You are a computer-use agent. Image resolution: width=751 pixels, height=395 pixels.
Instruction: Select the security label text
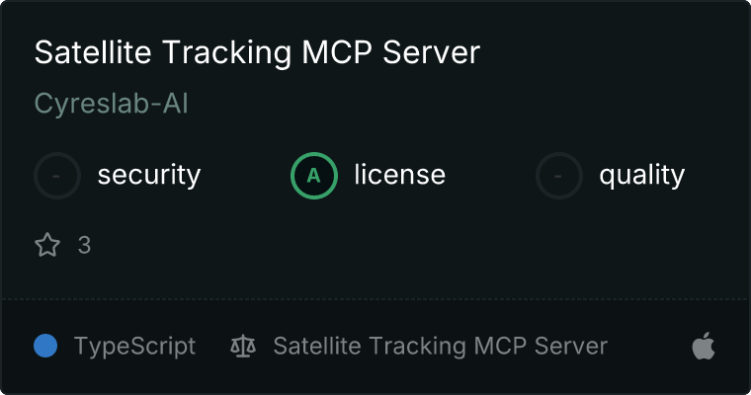pyautogui.click(x=149, y=175)
